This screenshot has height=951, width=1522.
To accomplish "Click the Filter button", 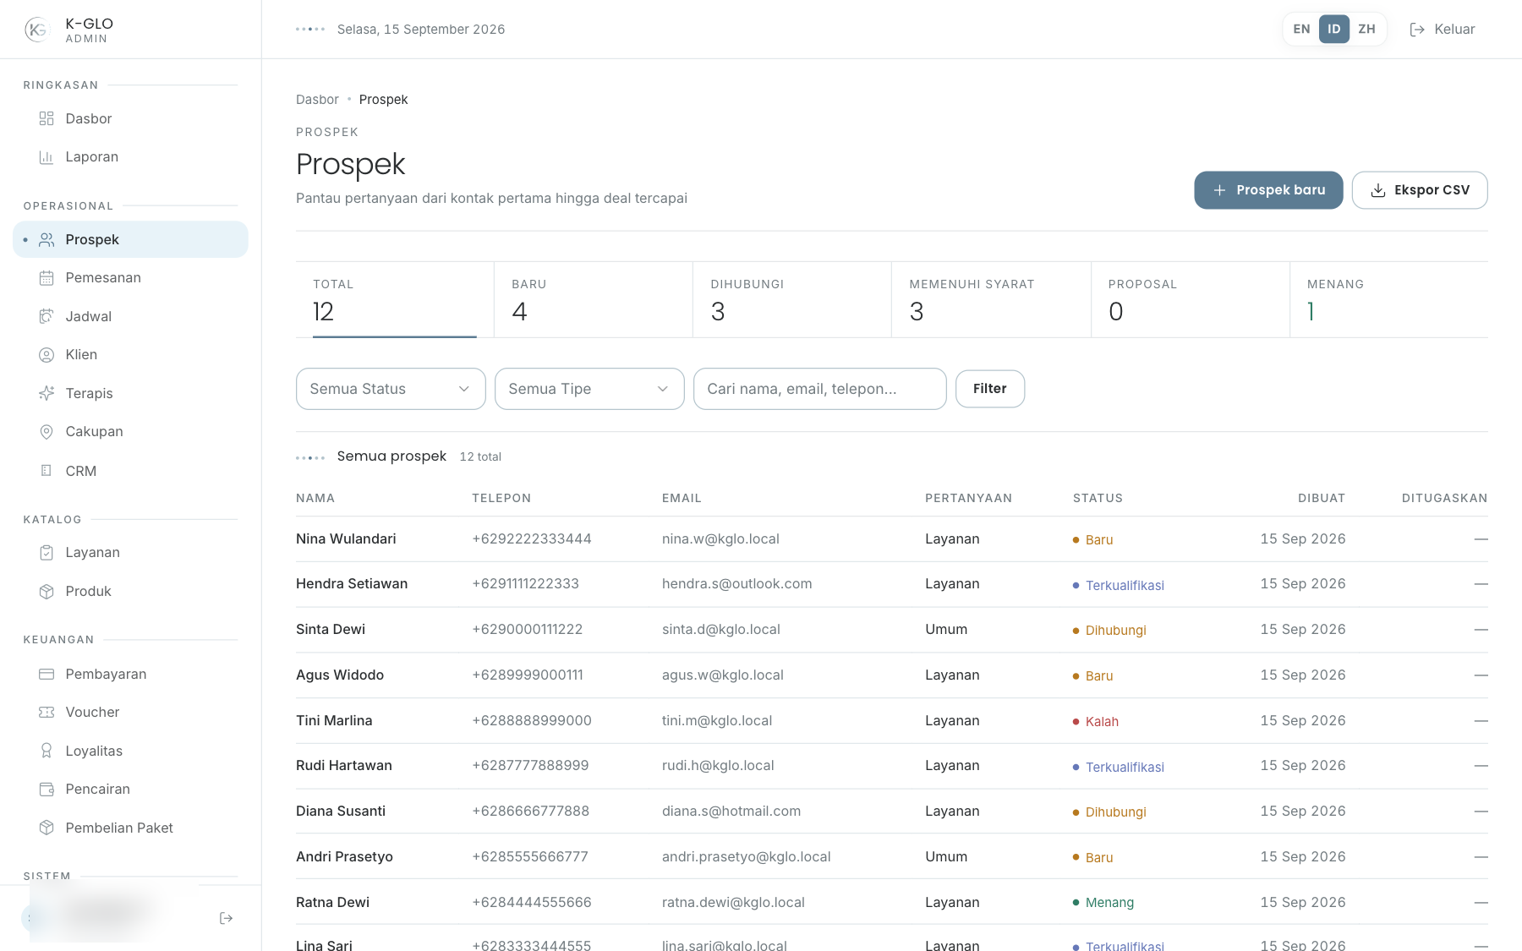I will click(990, 389).
